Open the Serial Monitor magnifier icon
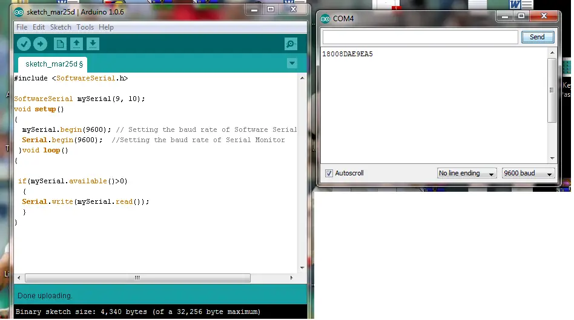This screenshot has width=574, height=320. [x=291, y=44]
